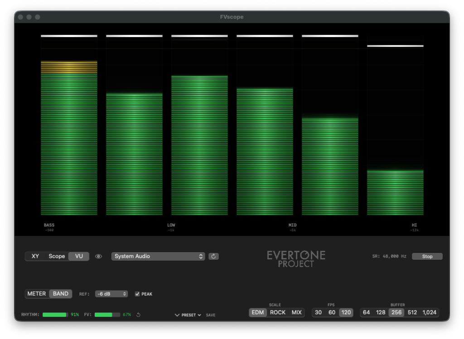The image size is (464, 339).
Task: Switch to the Scope view tab
Action: (57, 257)
